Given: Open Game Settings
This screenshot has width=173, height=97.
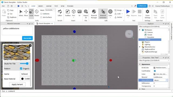Looking at the screenshot, I should [x=147, y=14].
